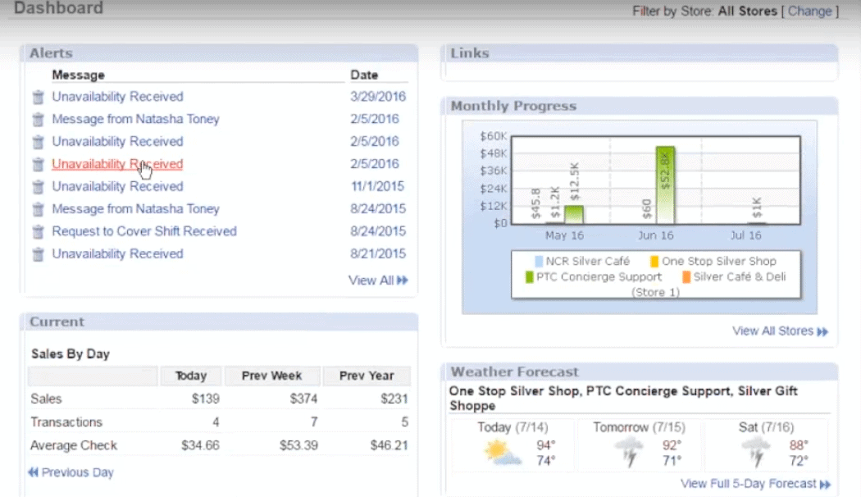Delete the 8/21/2015 Unavailability Received alert
Image resolution: width=861 pixels, height=497 pixels.
coord(38,255)
